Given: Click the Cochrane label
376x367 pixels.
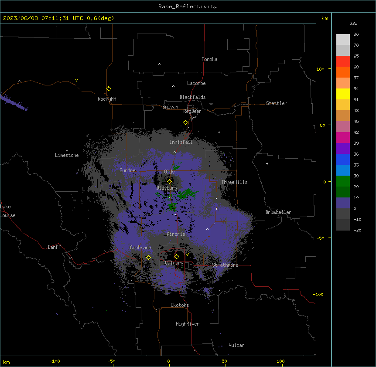Looking at the screenshot, I should coord(140,248).
